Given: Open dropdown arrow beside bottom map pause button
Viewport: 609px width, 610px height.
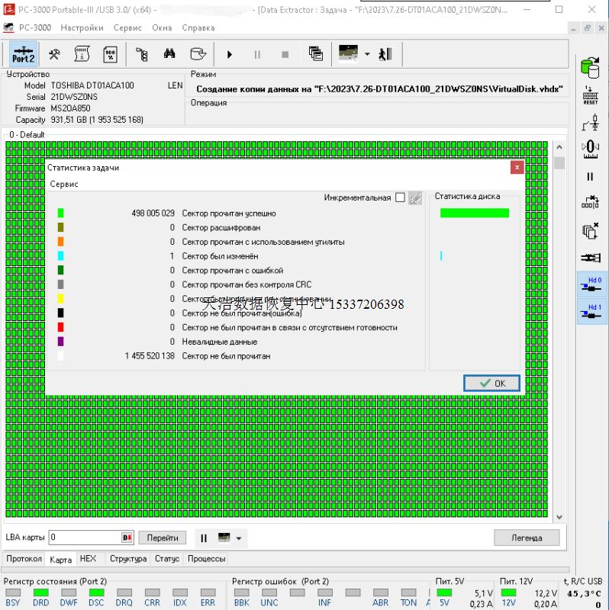Looking at the screenshot, I should coord(240,538).
